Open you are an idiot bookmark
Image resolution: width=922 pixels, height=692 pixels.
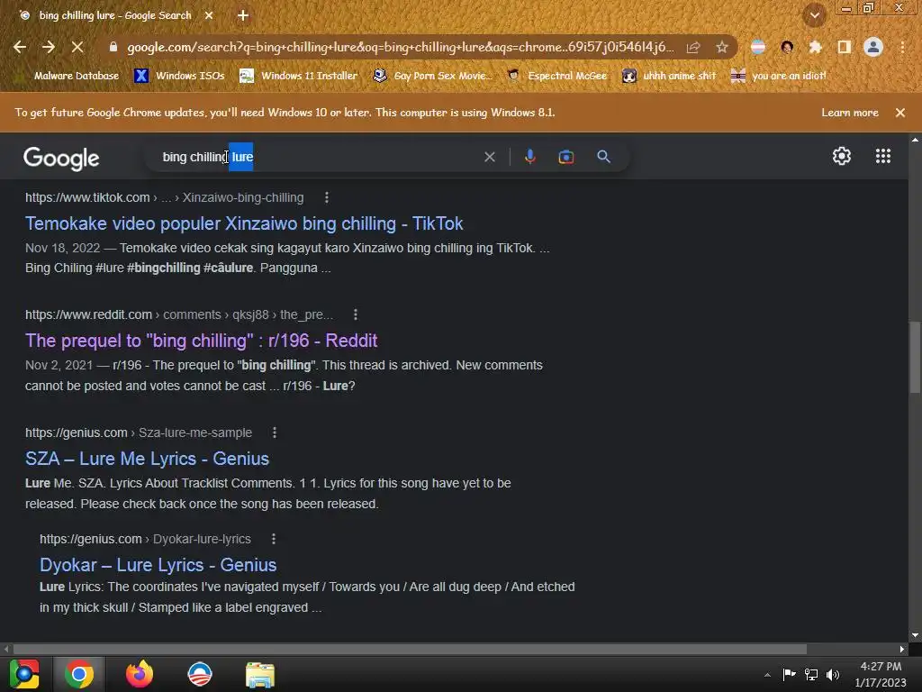point(779,76)
